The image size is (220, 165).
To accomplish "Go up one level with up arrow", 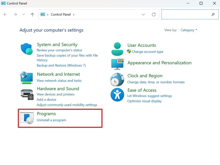I will pos(32,14).
